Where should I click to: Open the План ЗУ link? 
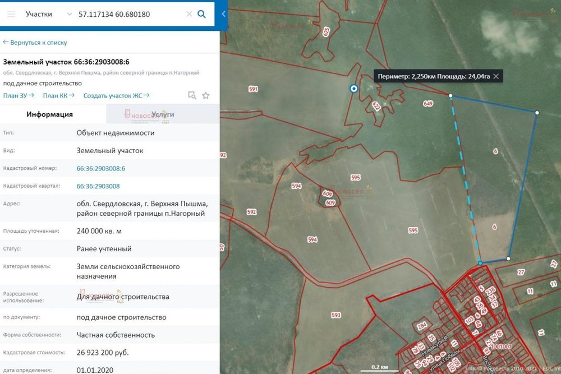pyautogui.click(x=19, y=95)
